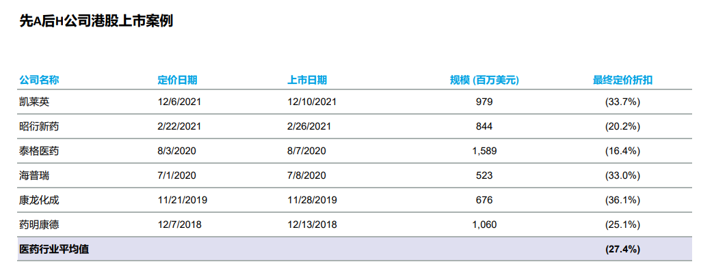Click the deal size value 1,060
The image size is (714, 277).
[484, 224]
